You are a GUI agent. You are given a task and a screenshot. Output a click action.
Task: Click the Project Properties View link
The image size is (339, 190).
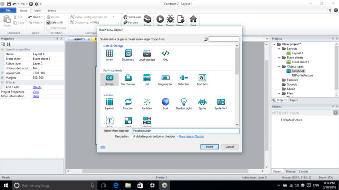(36, 92)
